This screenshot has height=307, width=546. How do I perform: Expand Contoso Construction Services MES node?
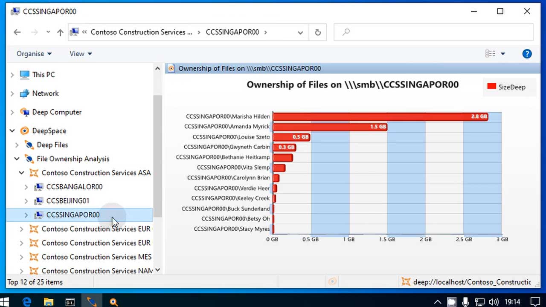point(21,257)
